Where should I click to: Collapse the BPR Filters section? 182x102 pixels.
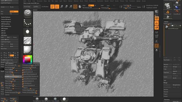(x=4, y=35)
